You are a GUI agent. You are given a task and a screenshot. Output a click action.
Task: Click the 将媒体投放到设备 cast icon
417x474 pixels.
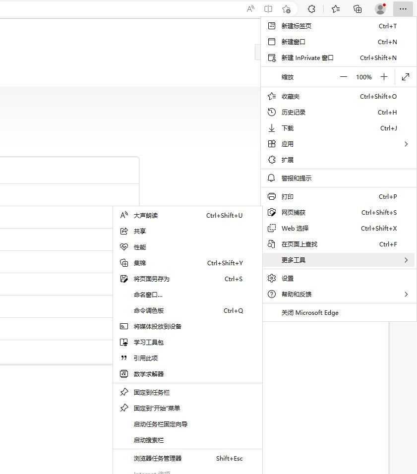[x=124, y=326]
